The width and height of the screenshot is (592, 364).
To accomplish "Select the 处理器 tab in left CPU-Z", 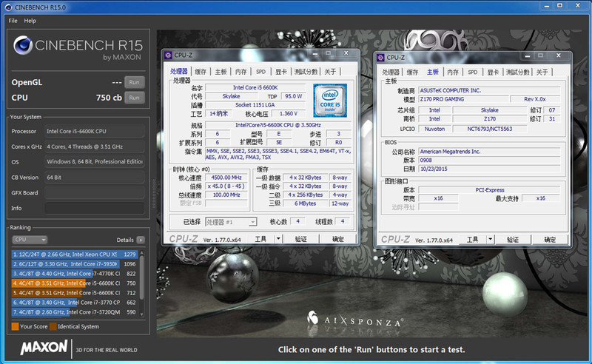I will click(x=179, y=71).
